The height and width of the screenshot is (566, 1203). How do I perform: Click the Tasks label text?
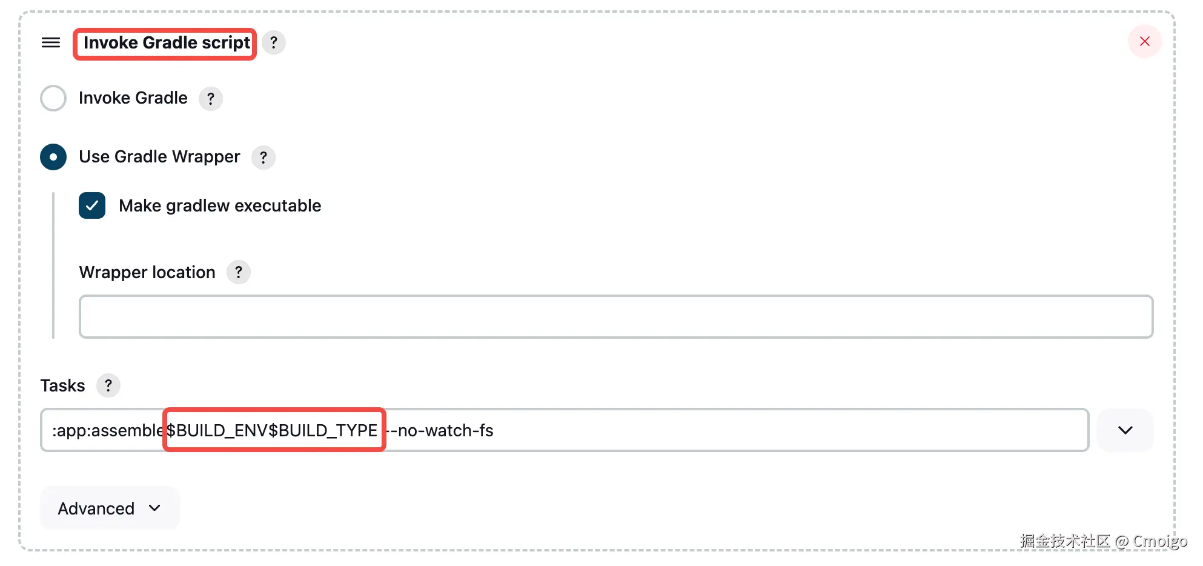(62, 386)
